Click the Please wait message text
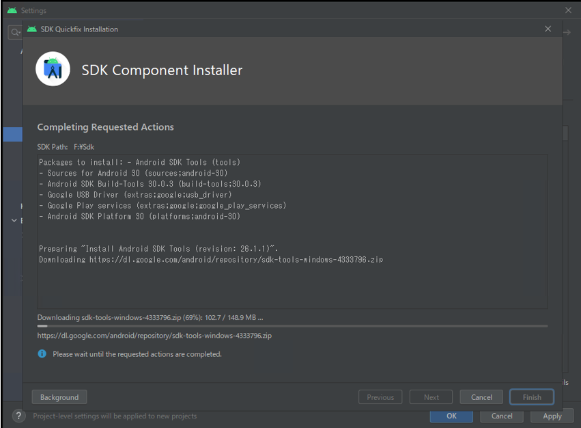581x428 pixels. (137, 354)
